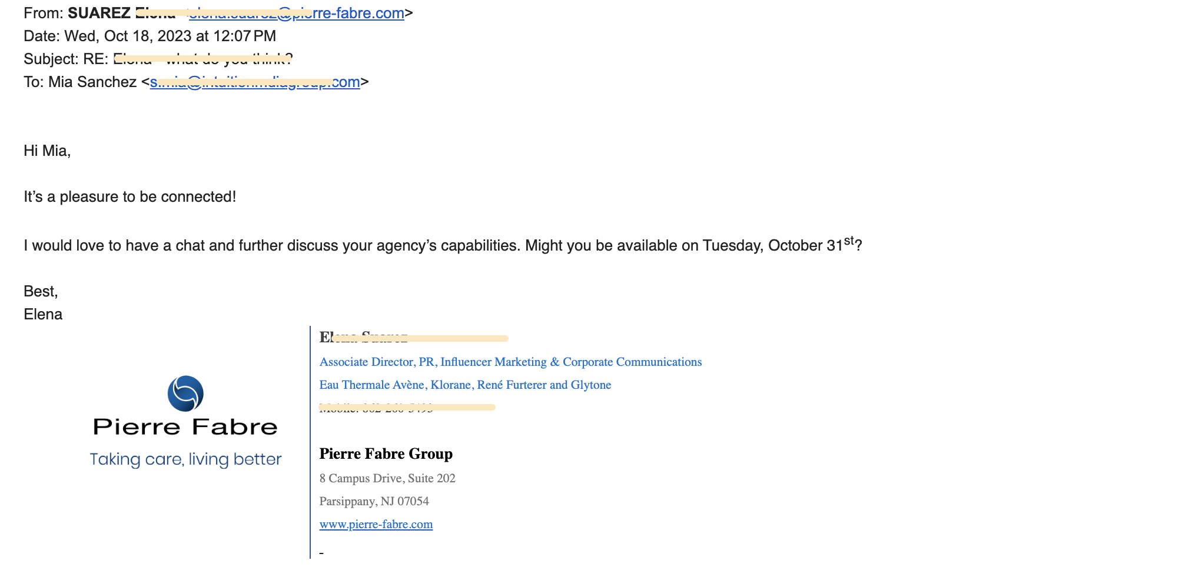Click the 'Hi Mia,' greeting

(x=47, y=151)
